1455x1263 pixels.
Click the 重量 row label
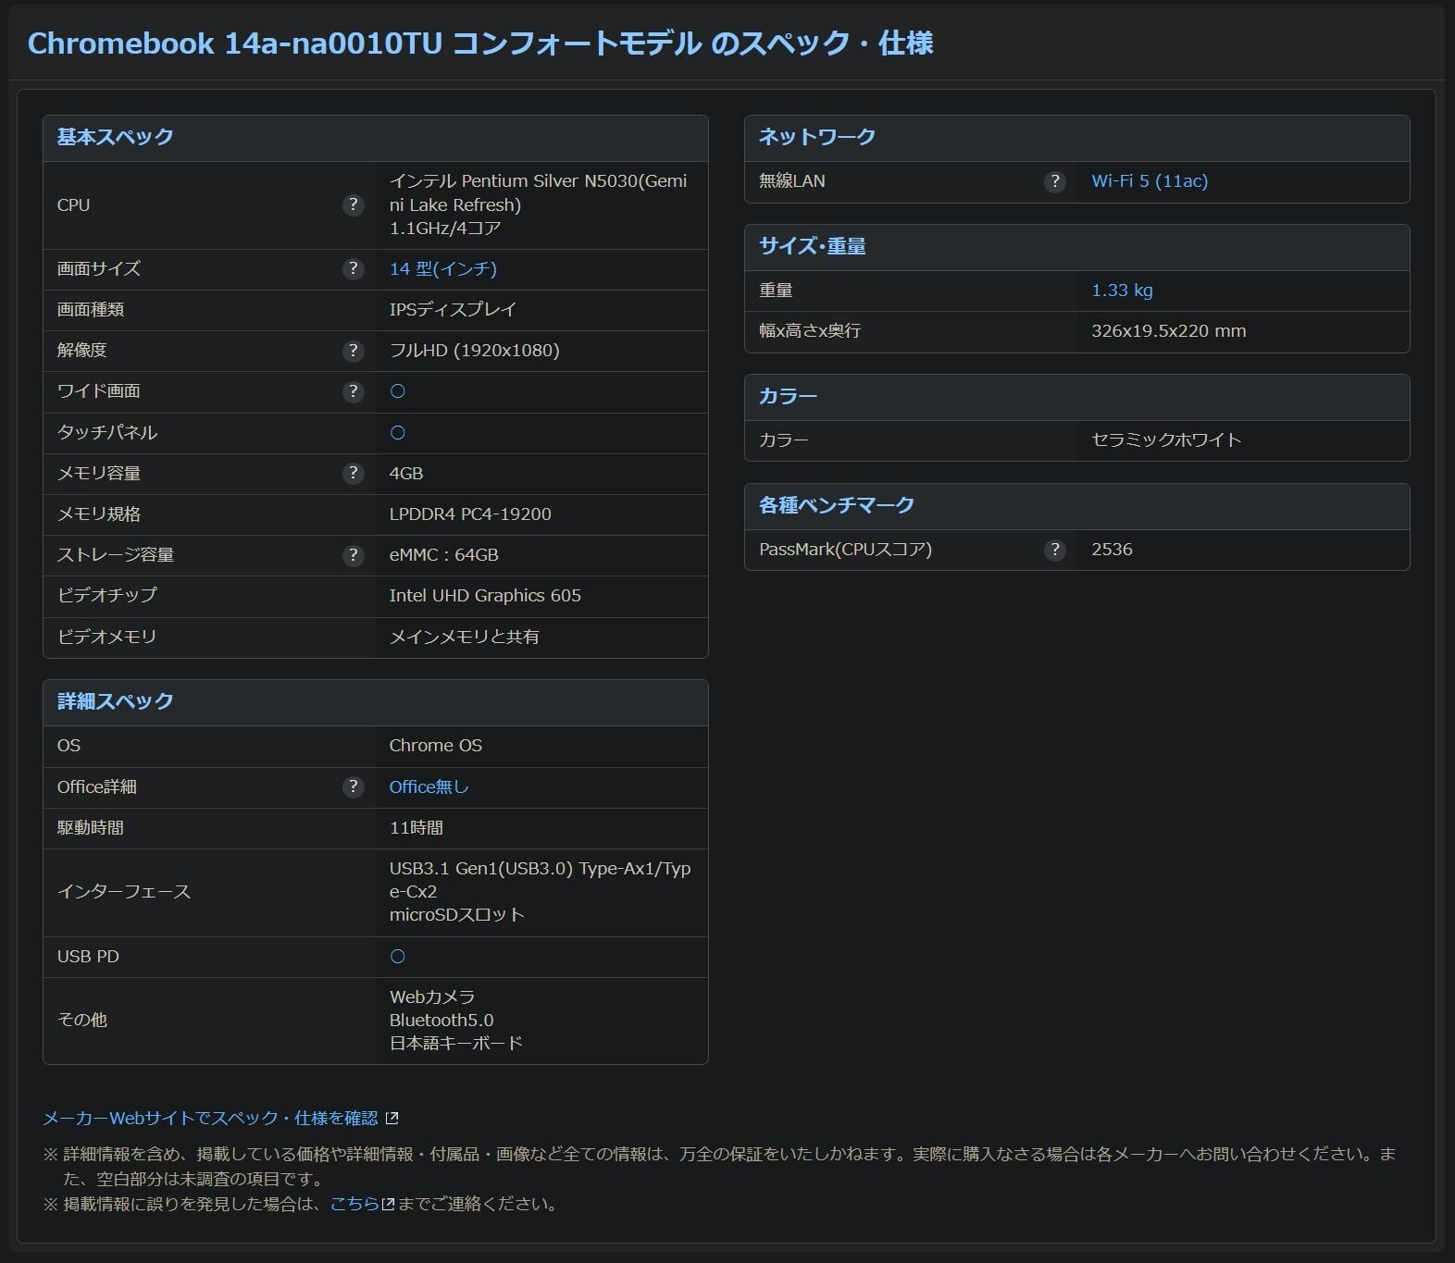[x=776, y=291]
